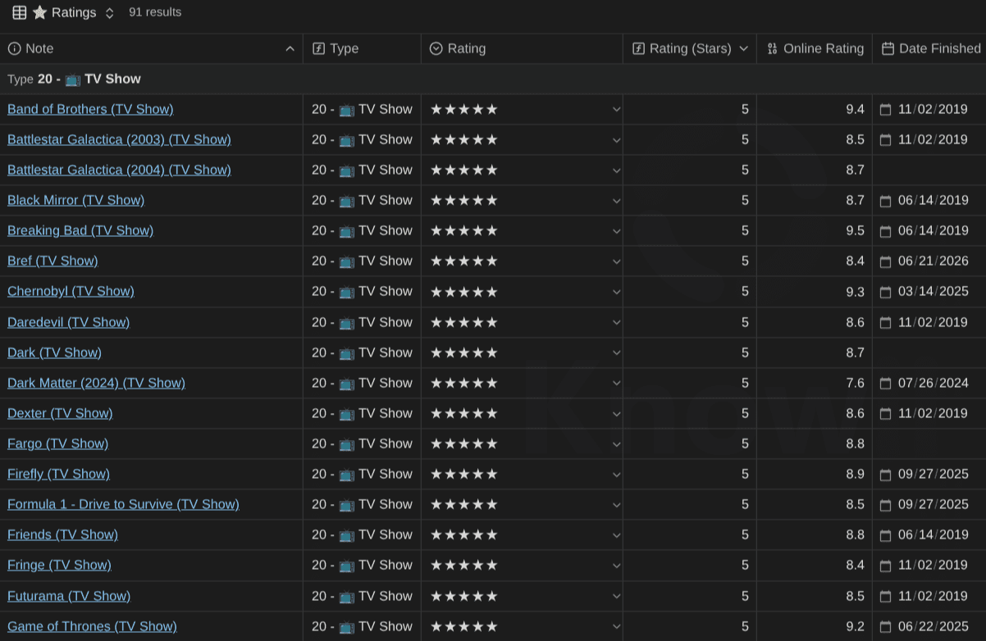Screen dimensions: 986x641
Task: Click calendar icon in Daredevil row
Action: point(885,322)
